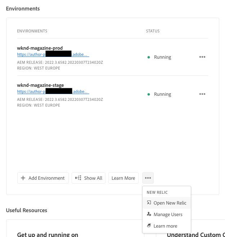This screenshot has height=237, width=225.
Task: Click the STATUS column header
Action: pyautogui.click(x=153, y=31)
